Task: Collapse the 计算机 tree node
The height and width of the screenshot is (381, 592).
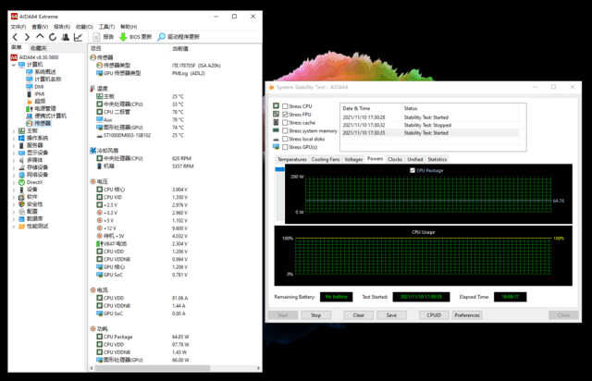Action: coord(14,65)
